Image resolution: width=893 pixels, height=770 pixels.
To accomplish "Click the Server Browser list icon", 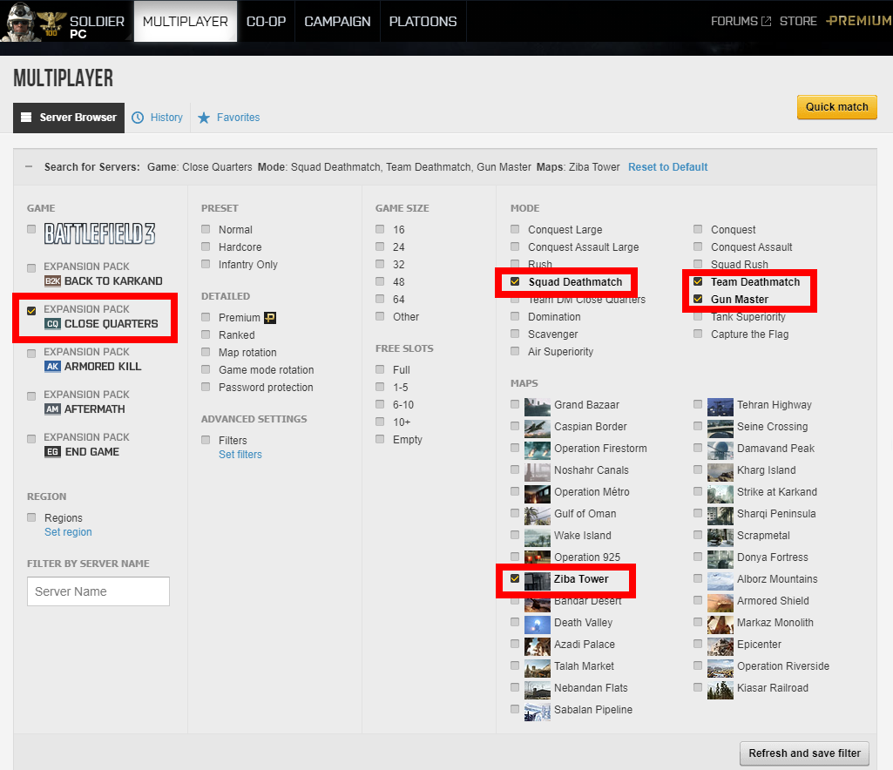I will tap(26, 118).
